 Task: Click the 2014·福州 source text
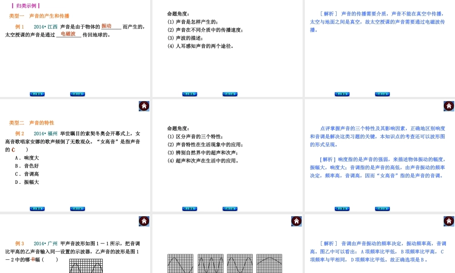tap(45, 133)
